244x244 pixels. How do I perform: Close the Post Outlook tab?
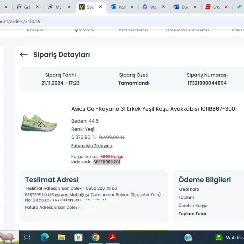(132, 7)
